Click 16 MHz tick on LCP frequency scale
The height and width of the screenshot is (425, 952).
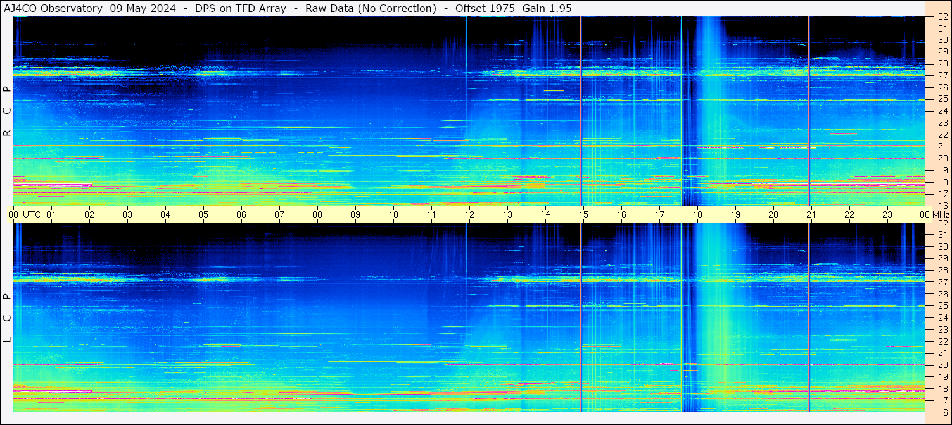pyautogui.click(x=942, y=412)
